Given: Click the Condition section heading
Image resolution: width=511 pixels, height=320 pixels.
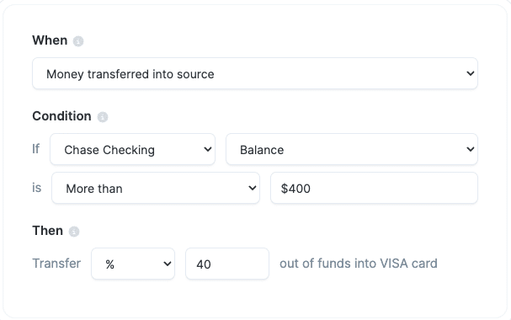Looking at the screenshot, I should point(61,116).
